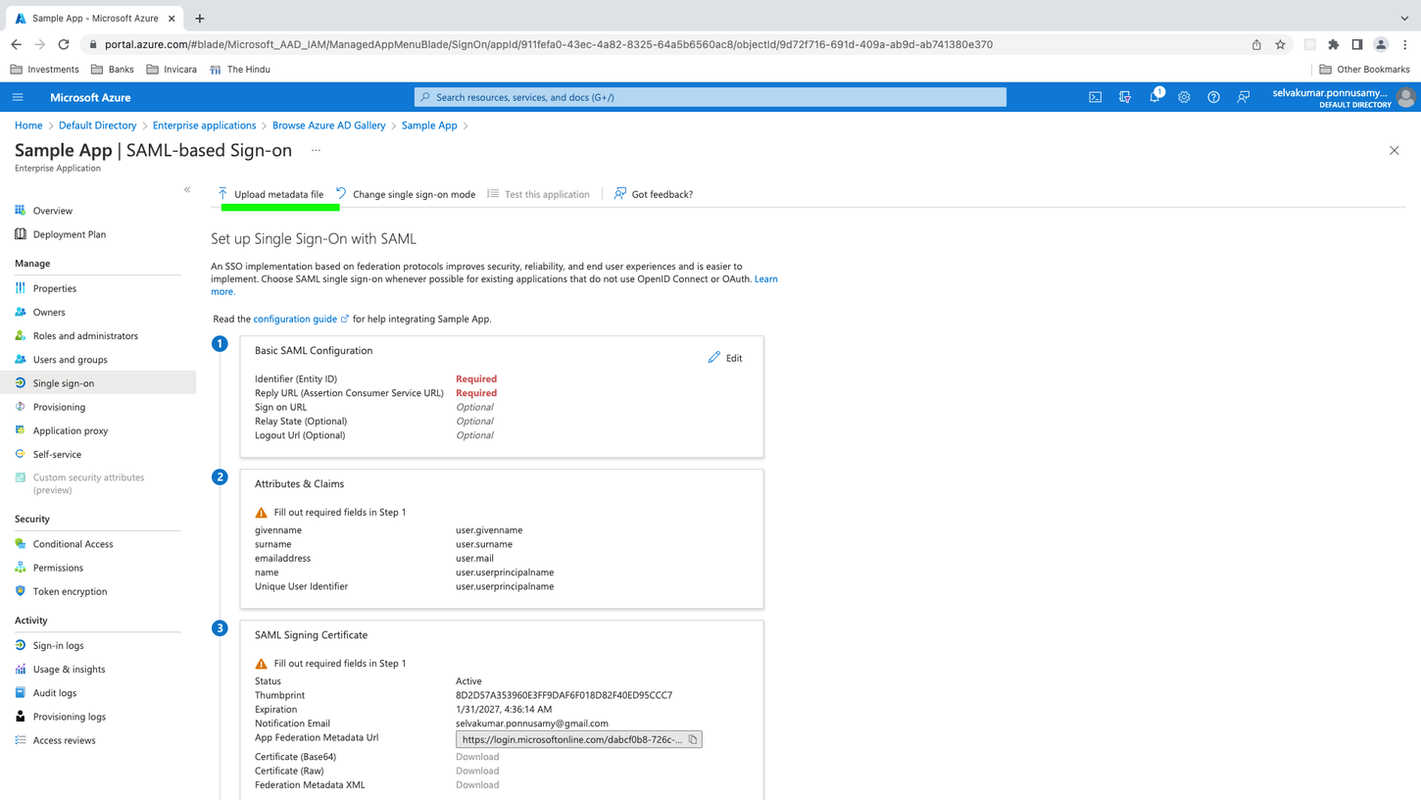1421x800 pixels.
Task: Copy the App Federation Metadata Url
Action: (693, 739)
